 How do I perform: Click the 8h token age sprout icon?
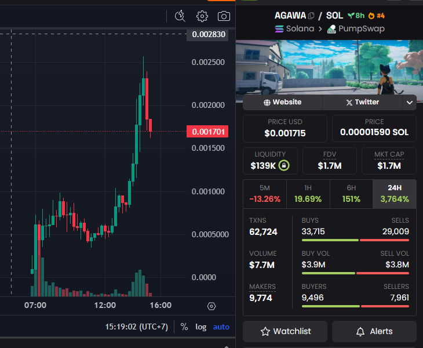click(351, 16)
